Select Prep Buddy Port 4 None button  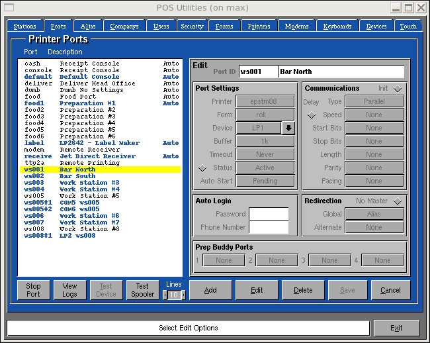382,260
